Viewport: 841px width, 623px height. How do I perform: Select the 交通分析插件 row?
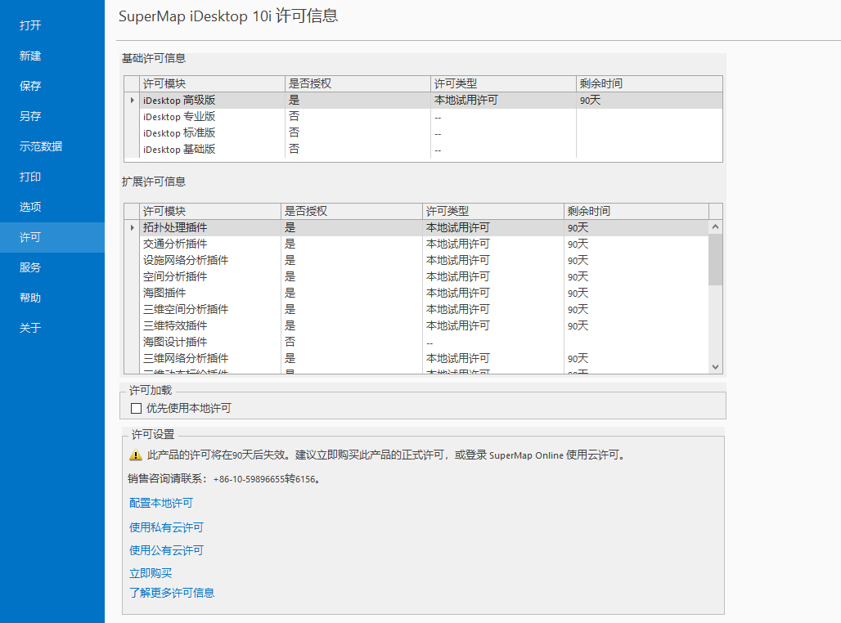[x=416, y=244]
